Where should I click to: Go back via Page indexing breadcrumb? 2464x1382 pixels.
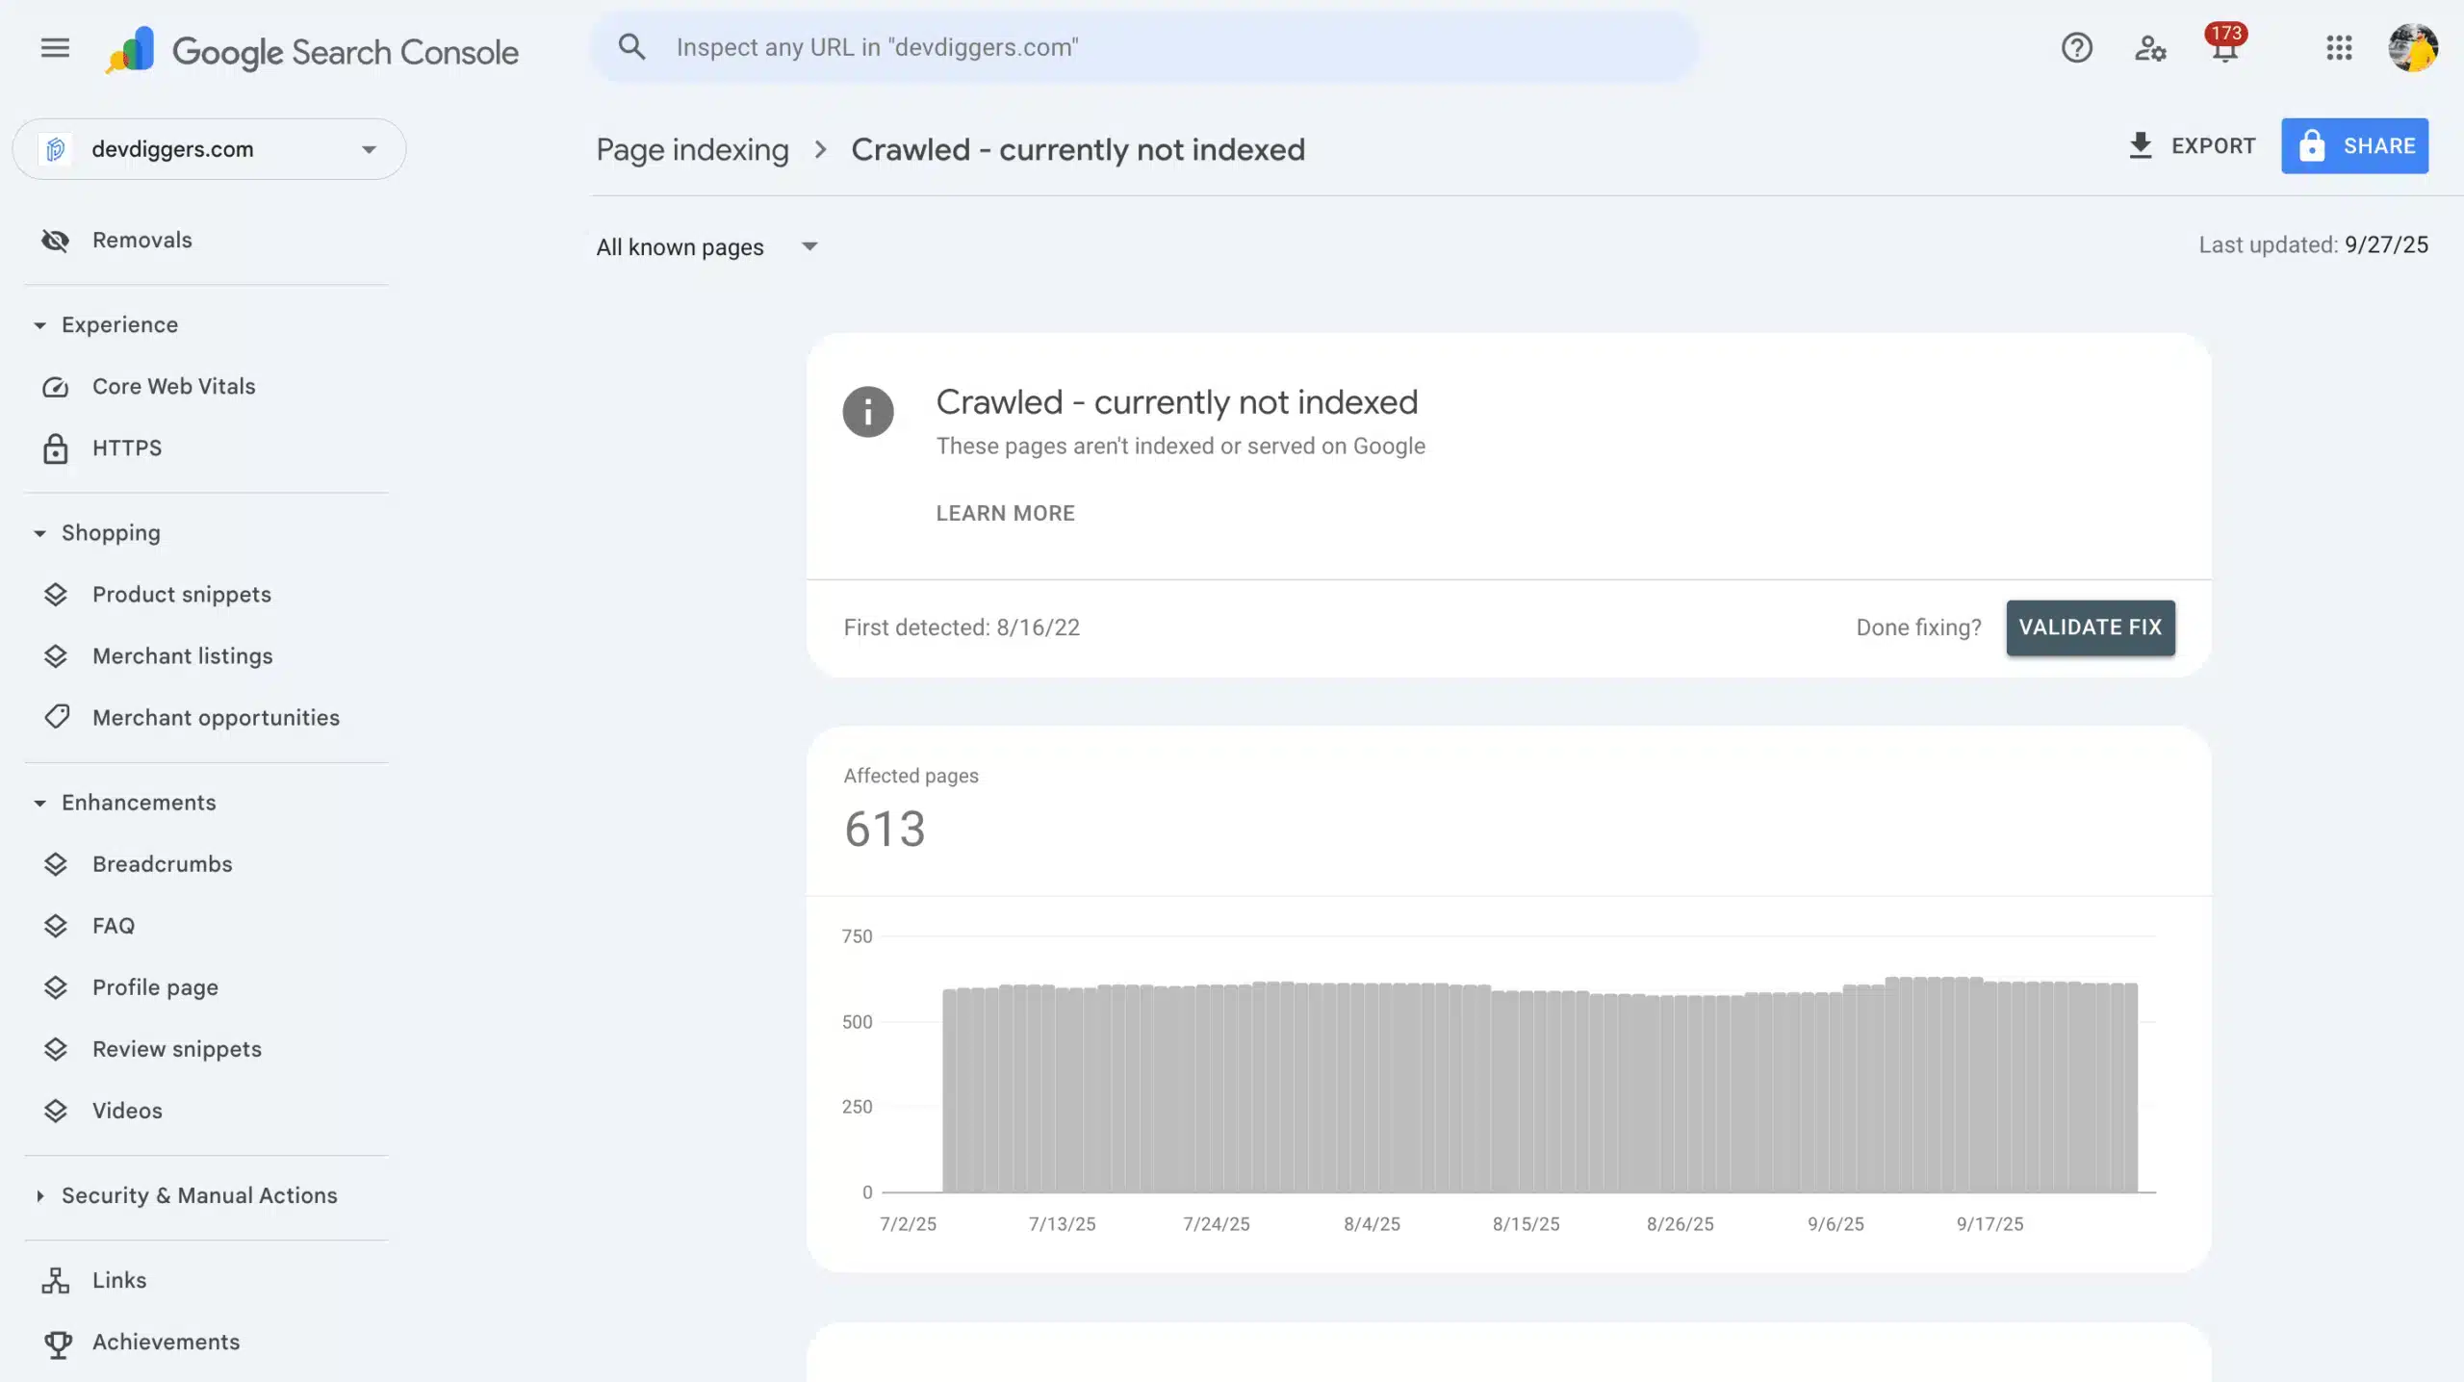coord(693,150)
